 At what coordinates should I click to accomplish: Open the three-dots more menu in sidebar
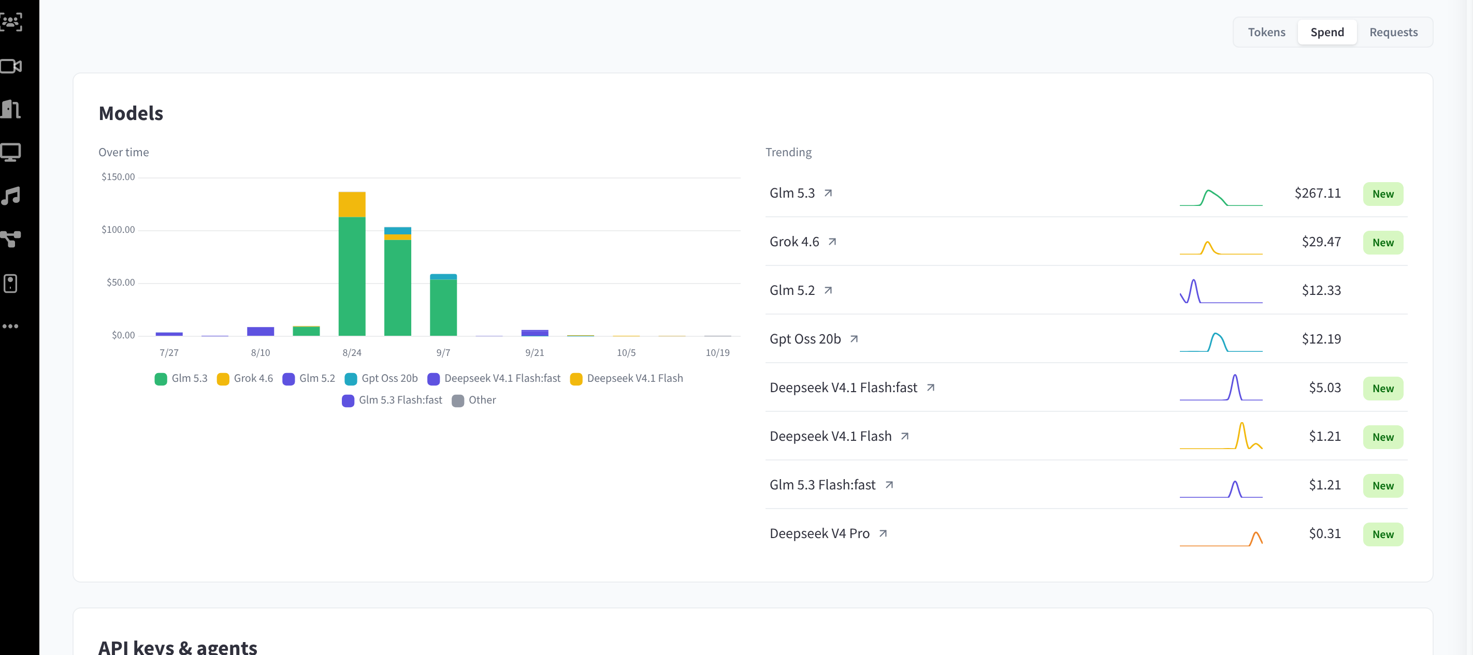pos(10,326)
